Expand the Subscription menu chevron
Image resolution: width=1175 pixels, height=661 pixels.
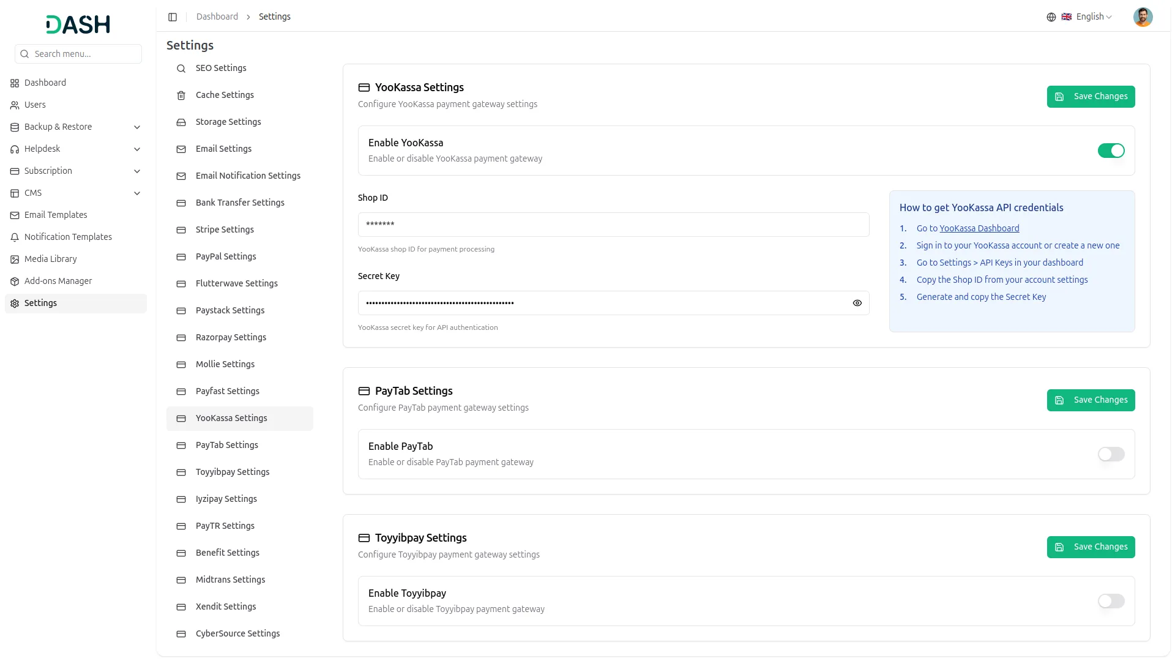click(x=137, y=171)
